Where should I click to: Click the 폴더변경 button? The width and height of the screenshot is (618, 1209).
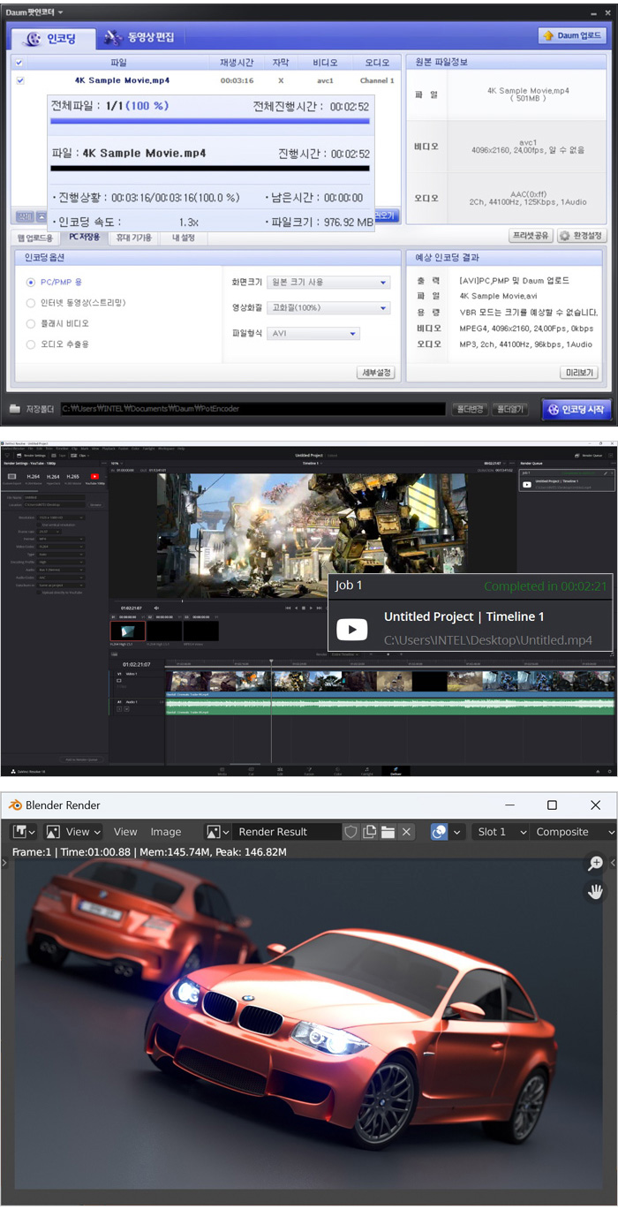click(469, 410)
